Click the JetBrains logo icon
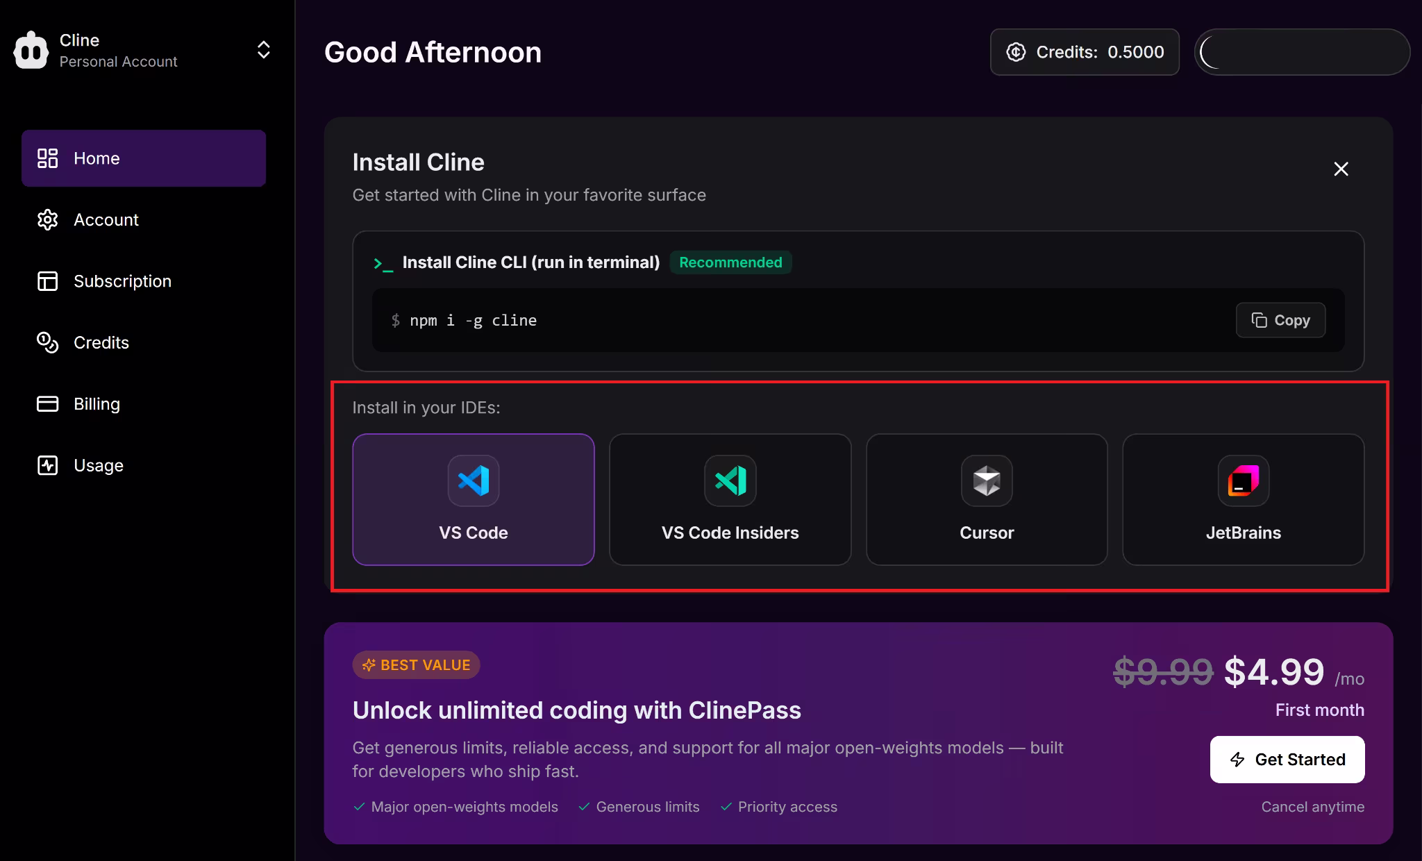The image size is (1422, 861). pos(1244,480)
